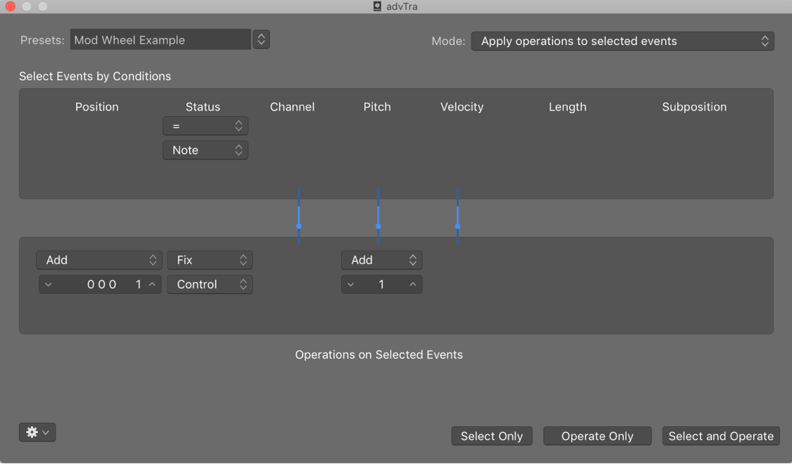Open the 'Control' status value dropdown

pos(210,285)
